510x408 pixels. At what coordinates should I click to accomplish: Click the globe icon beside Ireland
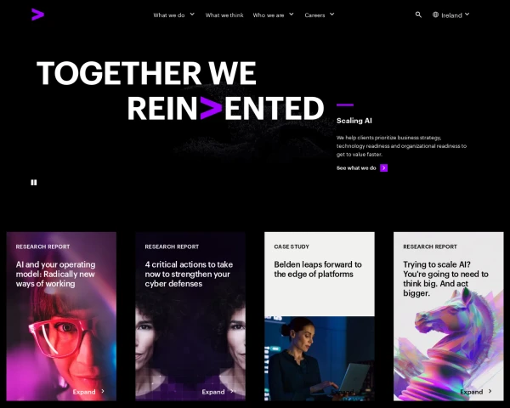[435, 14]
